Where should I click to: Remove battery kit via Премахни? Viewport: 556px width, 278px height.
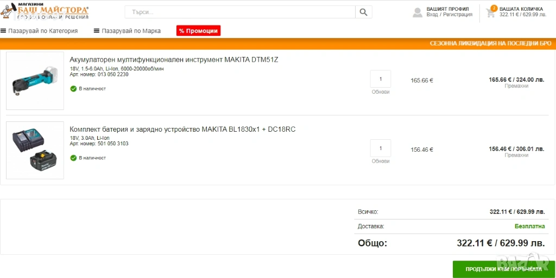516,156
